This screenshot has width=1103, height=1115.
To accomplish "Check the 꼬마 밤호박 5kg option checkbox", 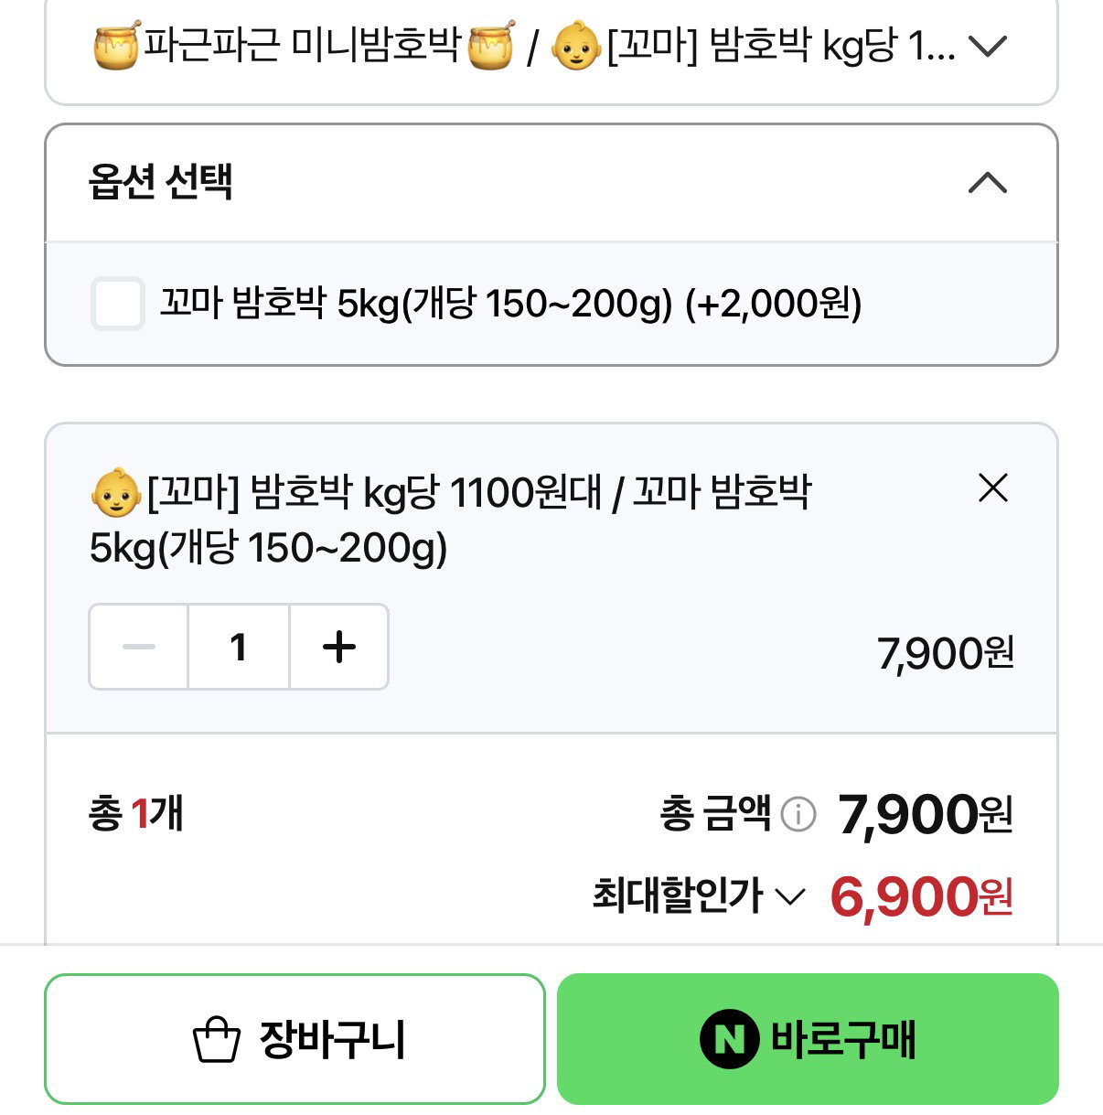I will 117,304.
